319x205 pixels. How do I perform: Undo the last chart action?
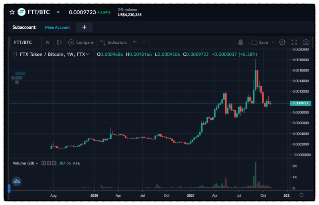tap(135, 42)
